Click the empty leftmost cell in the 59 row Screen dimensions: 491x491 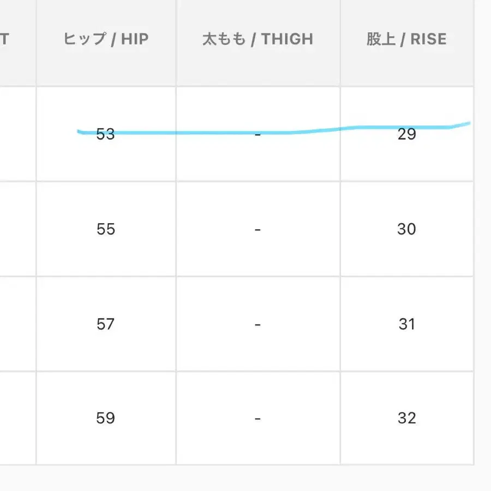(17, 418)
